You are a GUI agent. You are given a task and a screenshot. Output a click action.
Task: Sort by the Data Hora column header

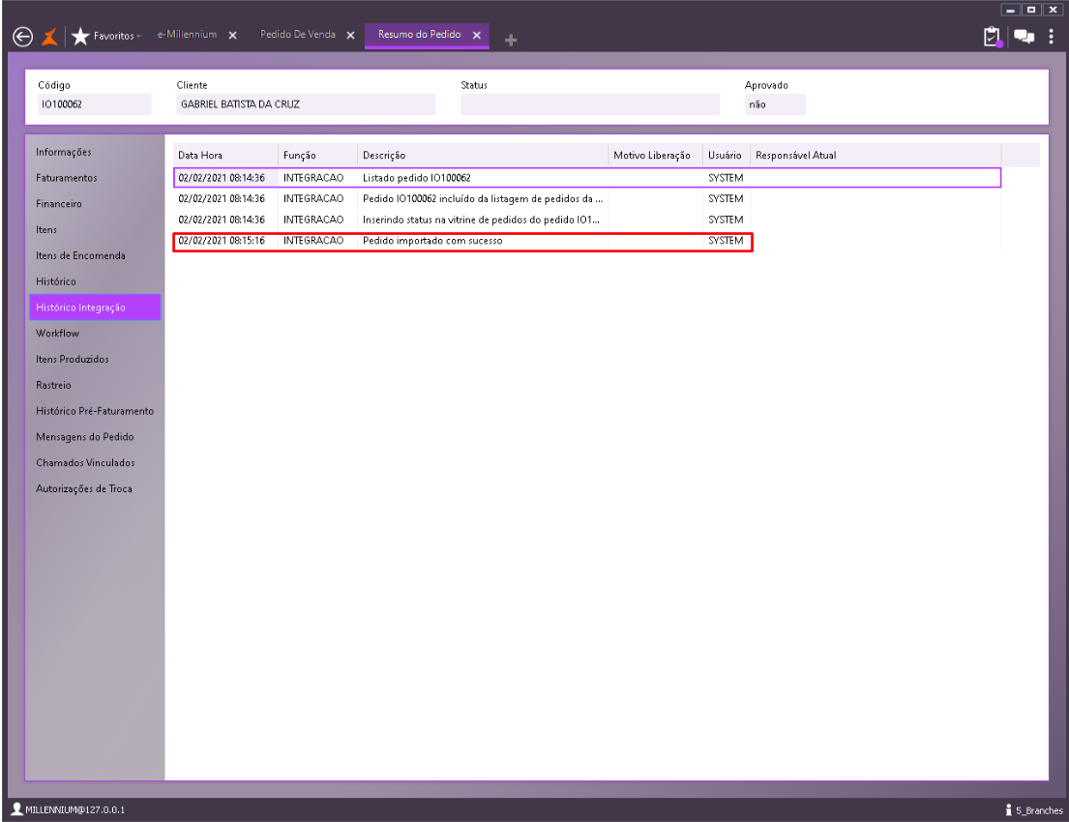click(225, 156)
